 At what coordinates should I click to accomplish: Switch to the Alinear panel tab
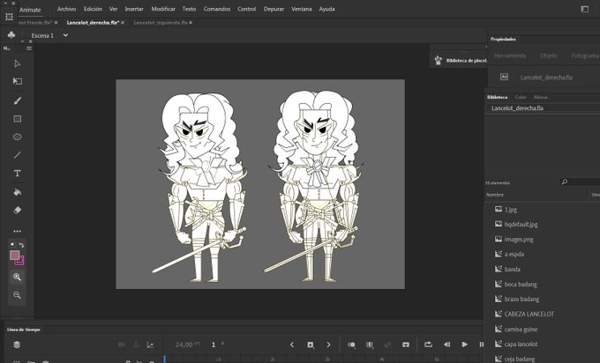pos(541,97)
